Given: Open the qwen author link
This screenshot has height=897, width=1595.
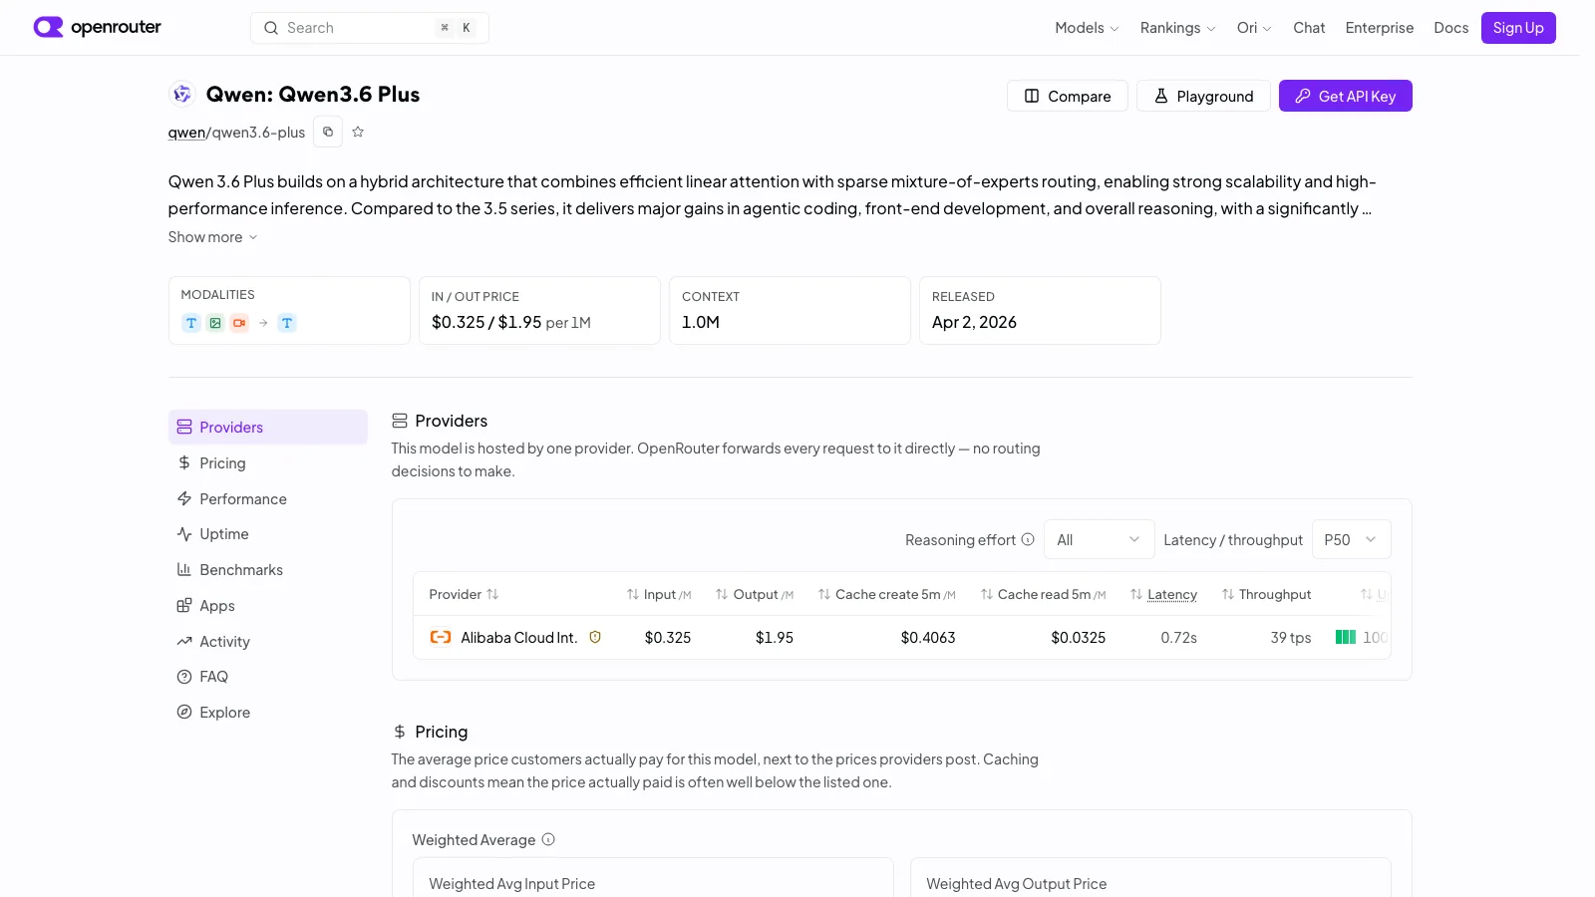Looking at the screenshot, I should [186, 133].
